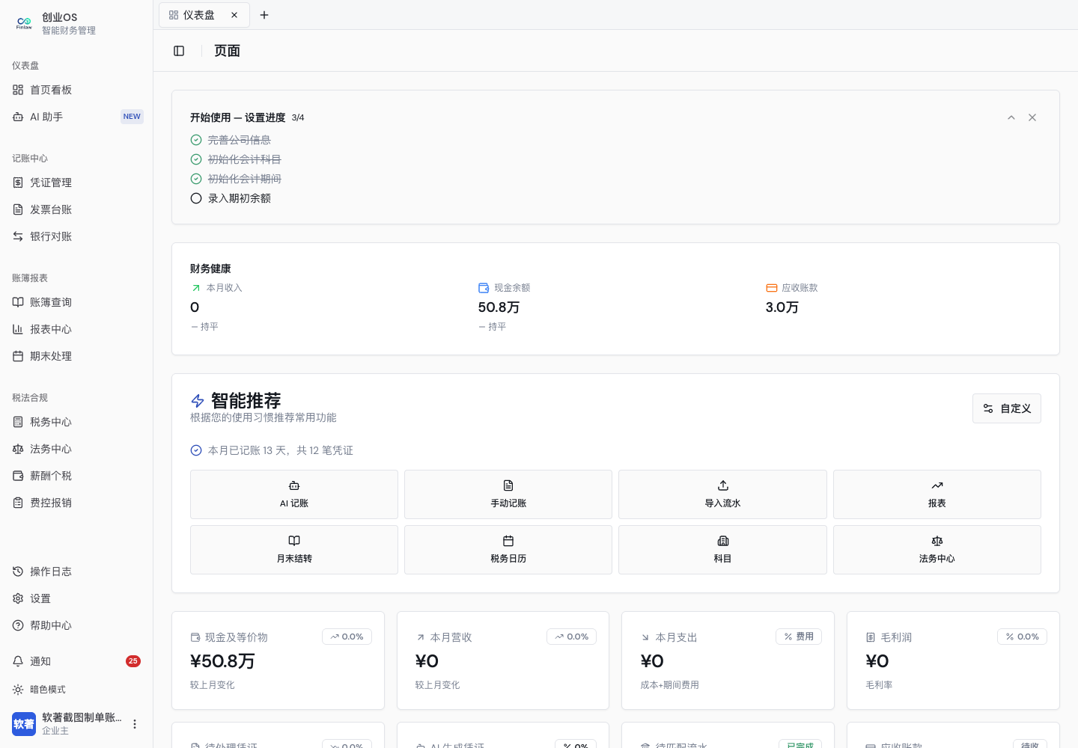
Task: Open 发票台账 page
Action: click(76, 209)
